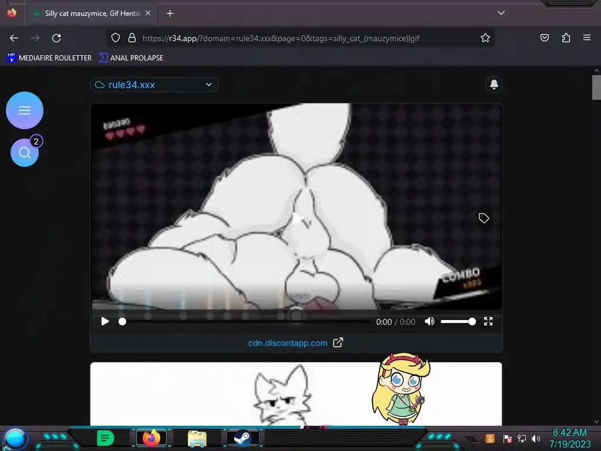
Task: Open Steam from the taskbar
Action: click(x=242, y=438)
